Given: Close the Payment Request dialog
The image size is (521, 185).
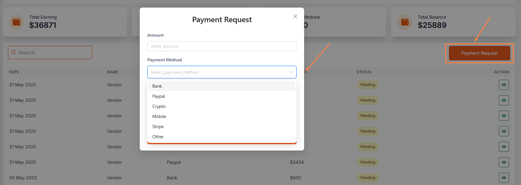Looking at the screenshot, I should click(x=295, y=16).
